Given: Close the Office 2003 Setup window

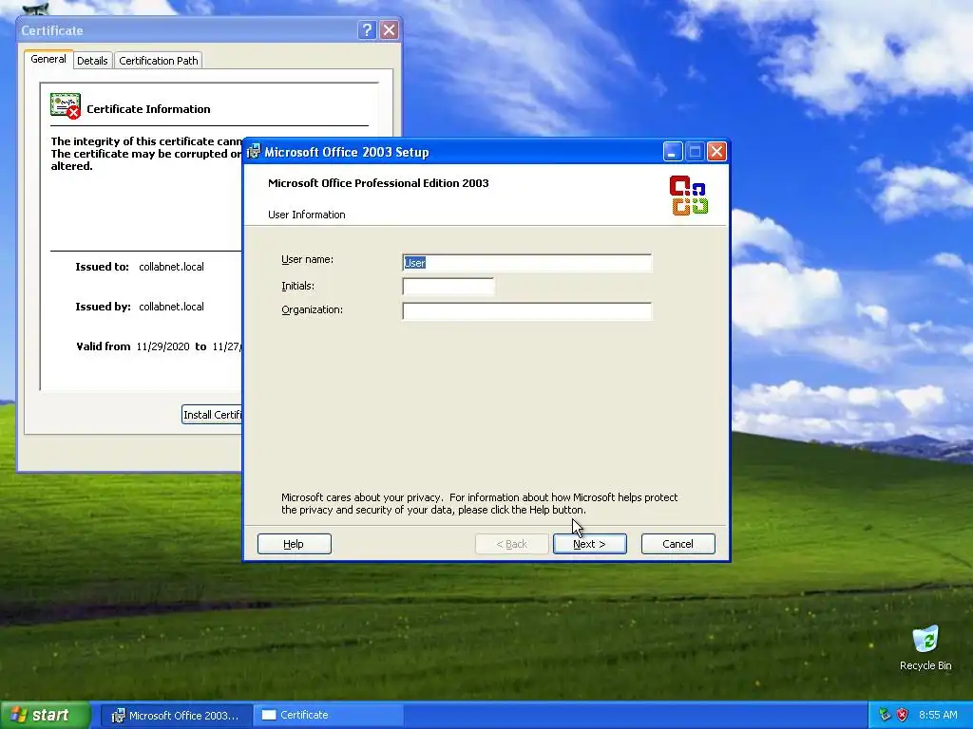Looking at the screenshot, I should tap(716, 152).
